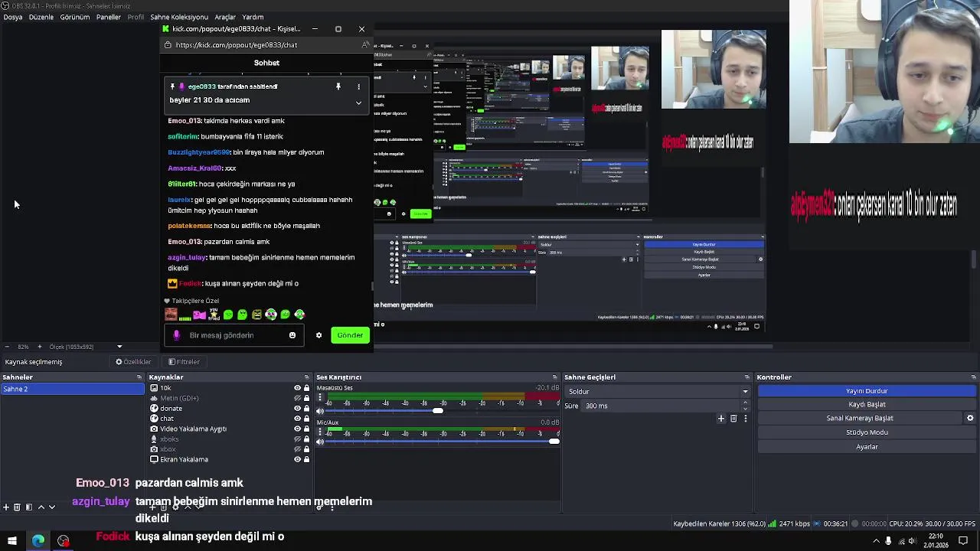The image size is (980, 551).
Task: Hide the Video Yakalama Aygıtı source
Action: 297,429
